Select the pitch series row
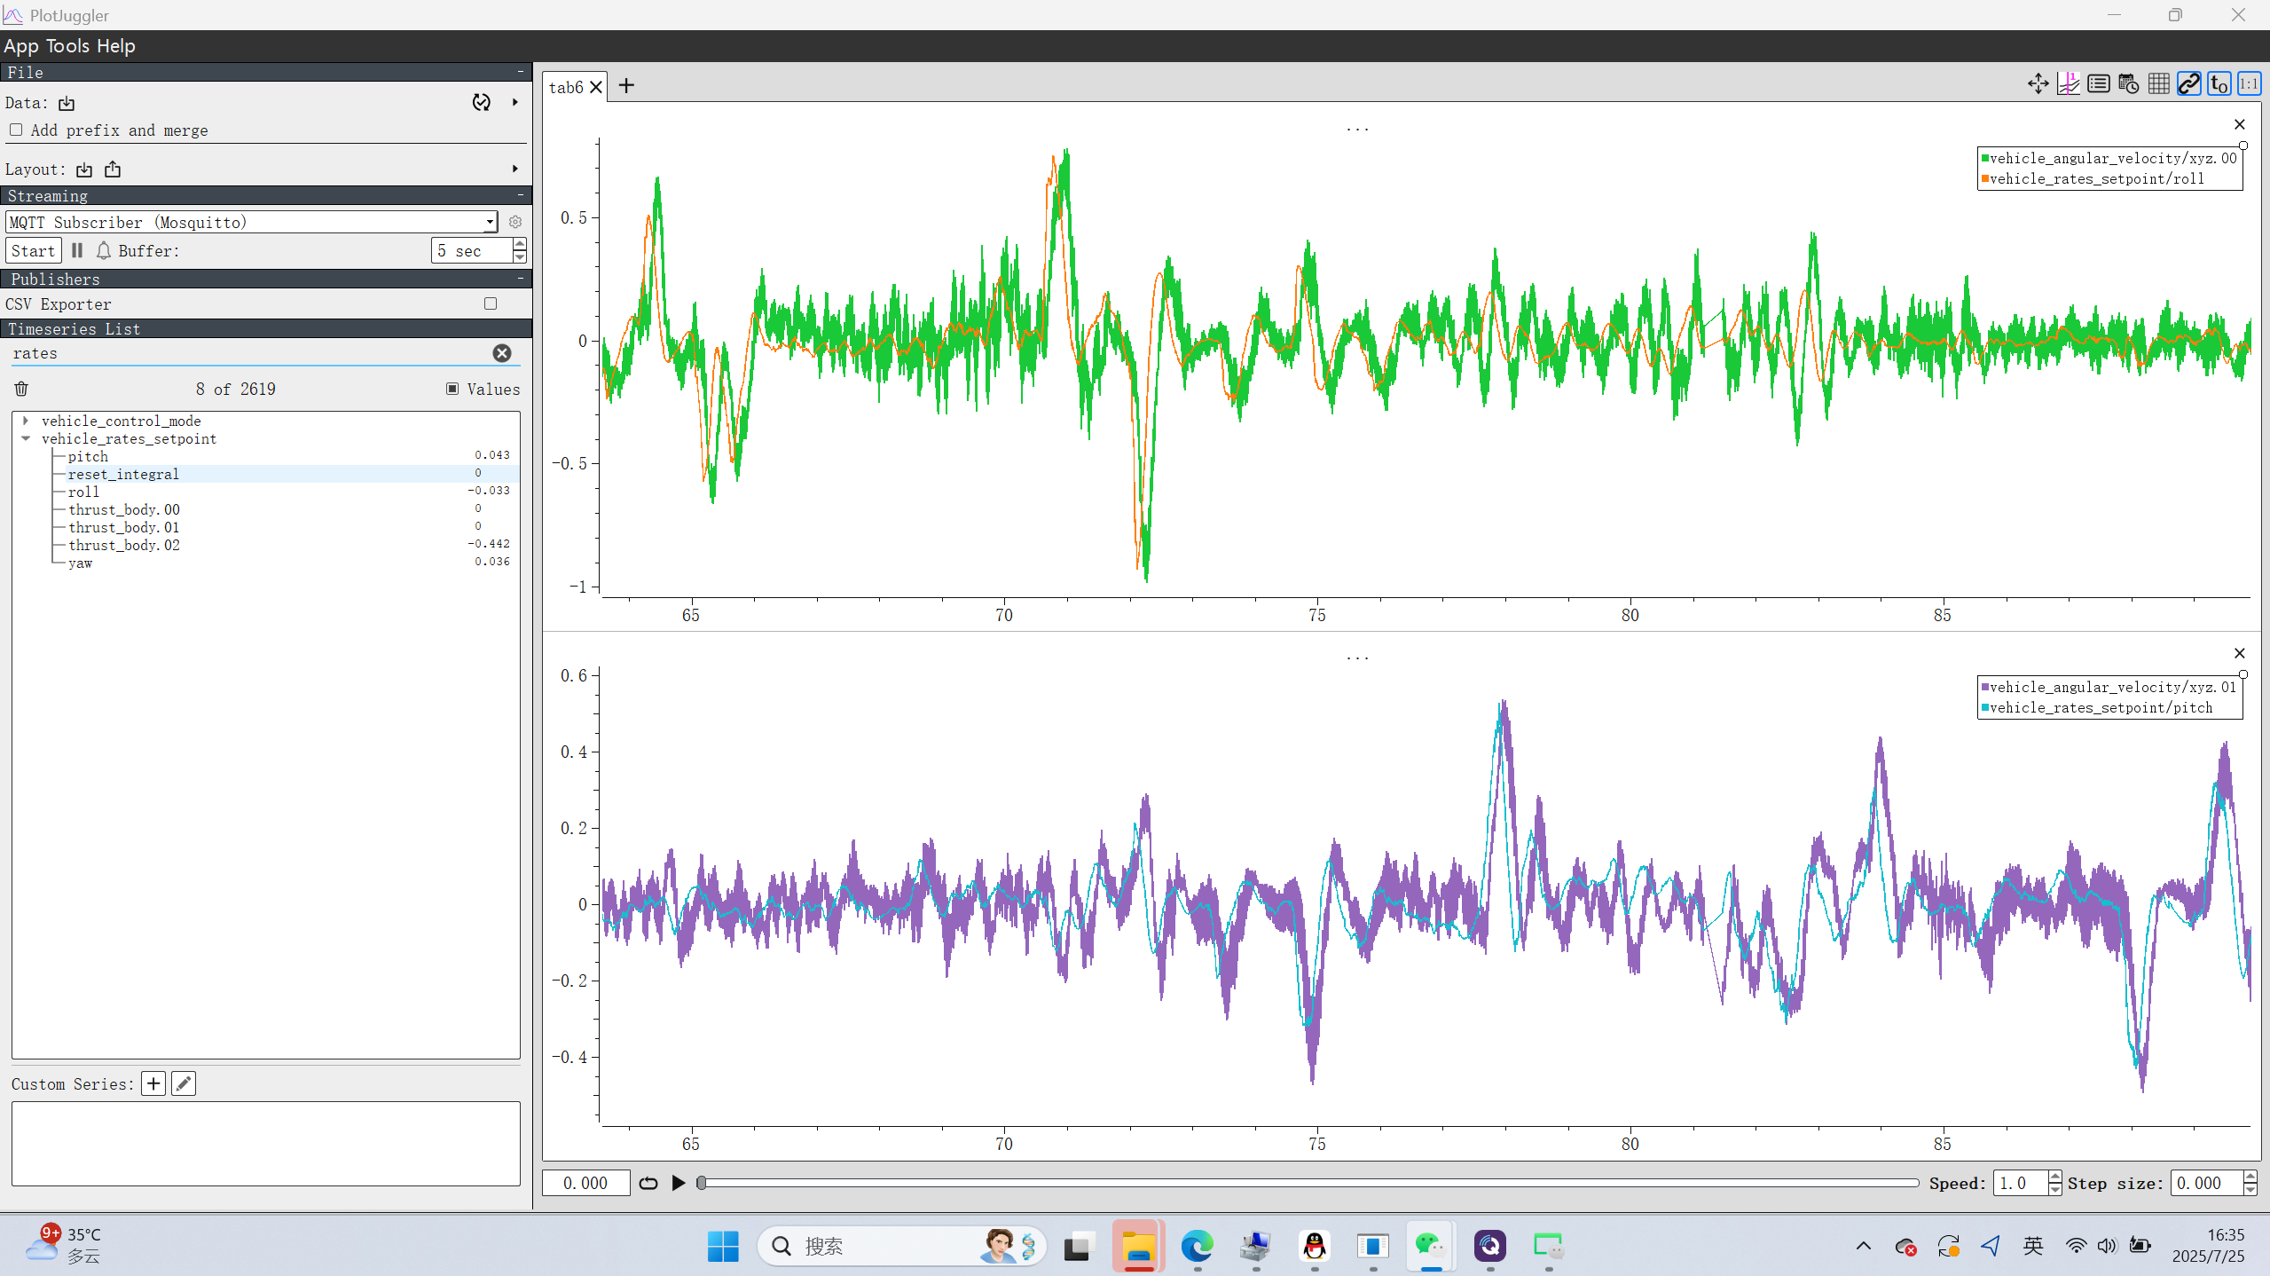 (265, 456)
